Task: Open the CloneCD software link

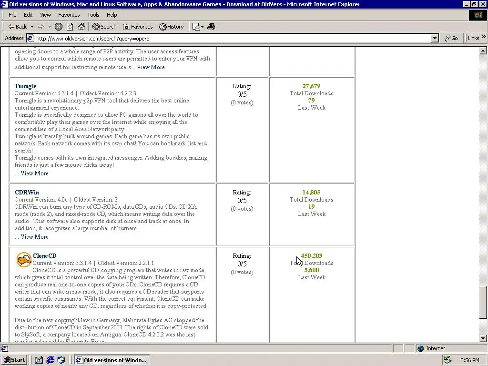Action: [44, 256]
